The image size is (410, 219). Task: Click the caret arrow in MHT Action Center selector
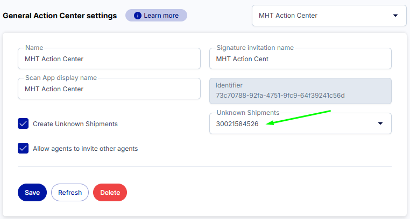[x=395, y=16]
